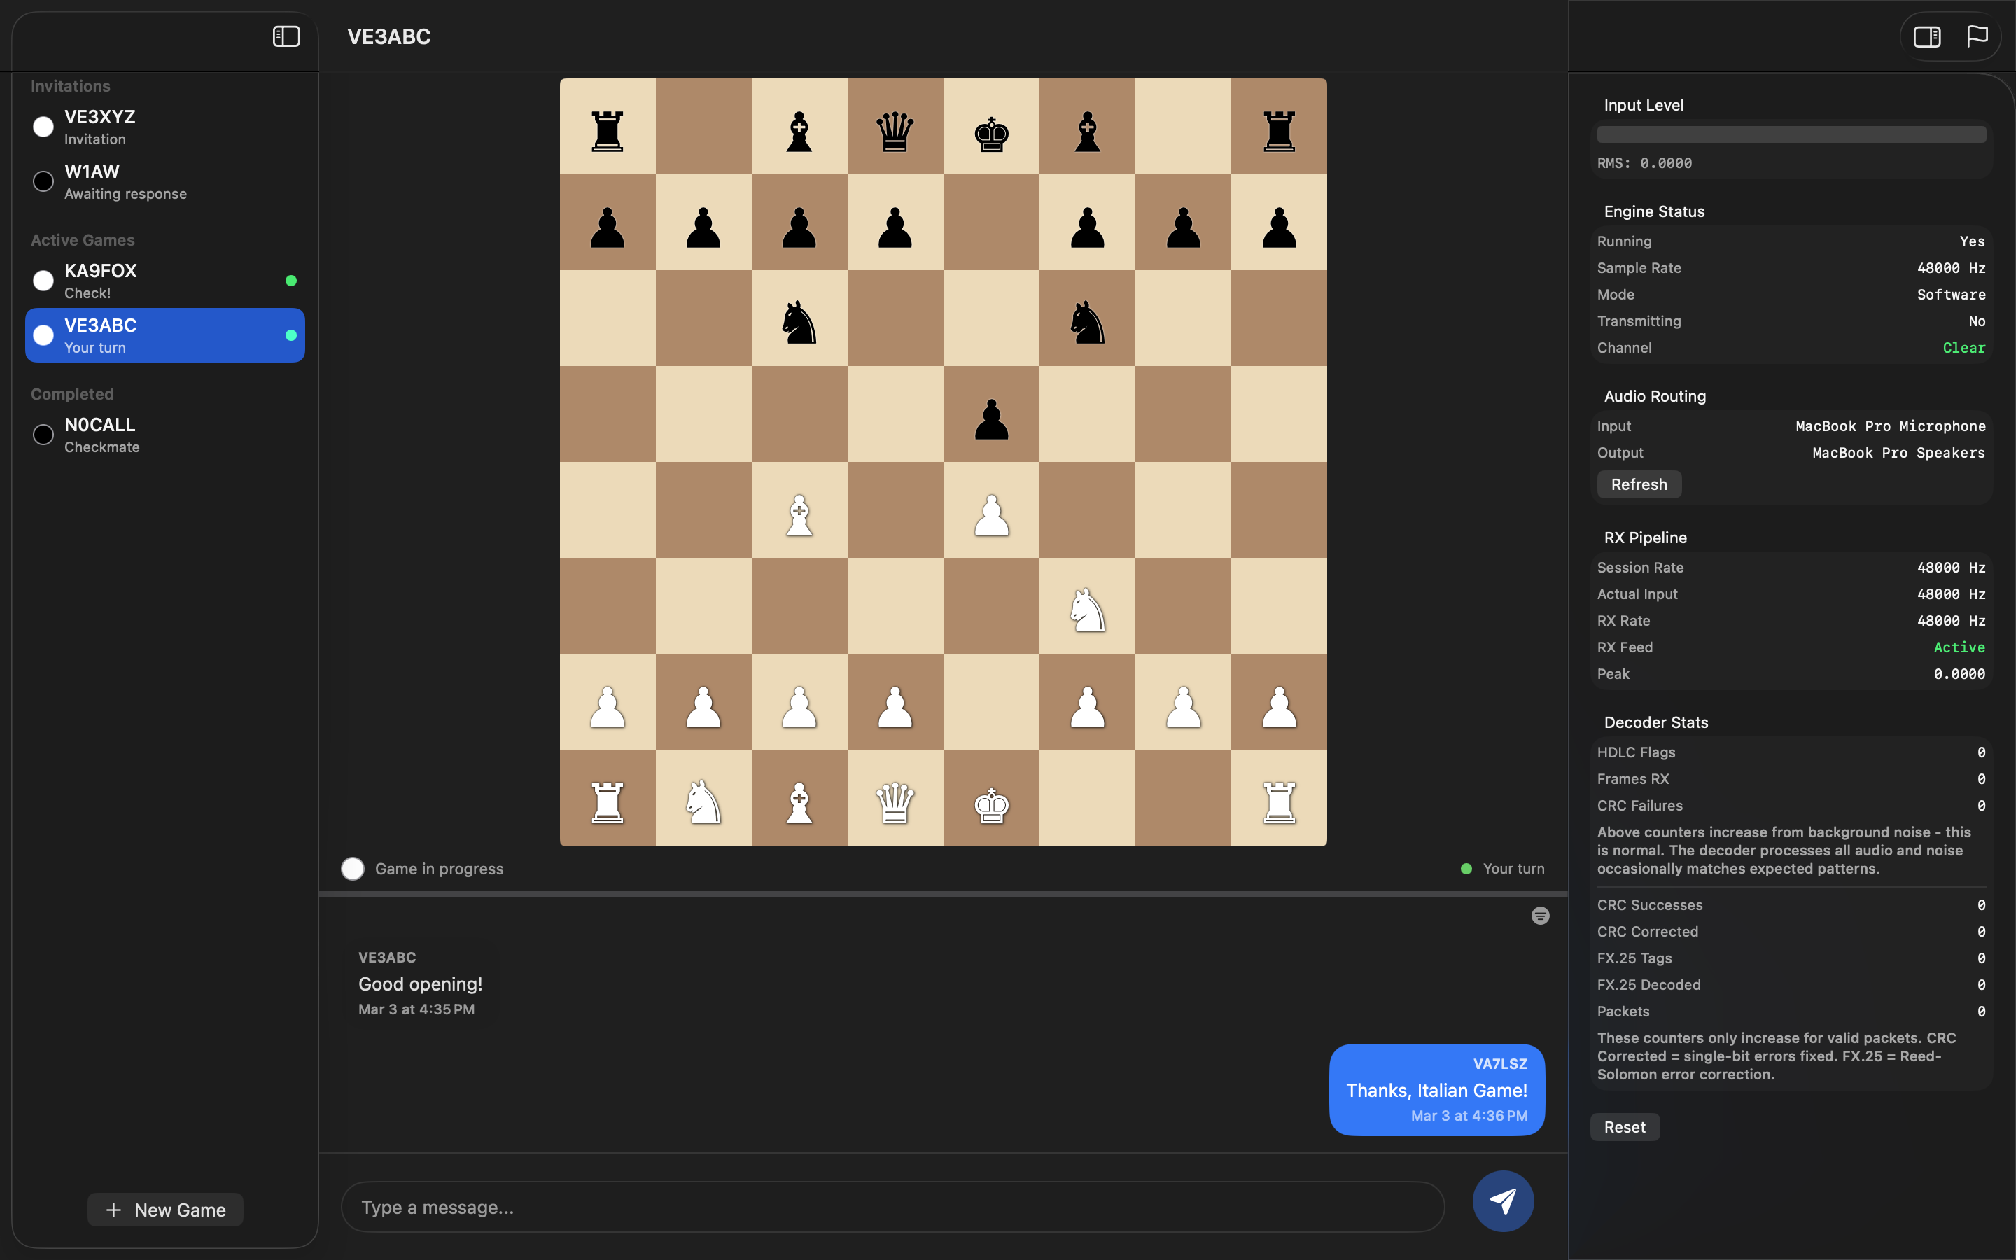Resign the game via the flag icon
The image size is (2016, 1260).
pyautogui.click(x=1975, y=36)
